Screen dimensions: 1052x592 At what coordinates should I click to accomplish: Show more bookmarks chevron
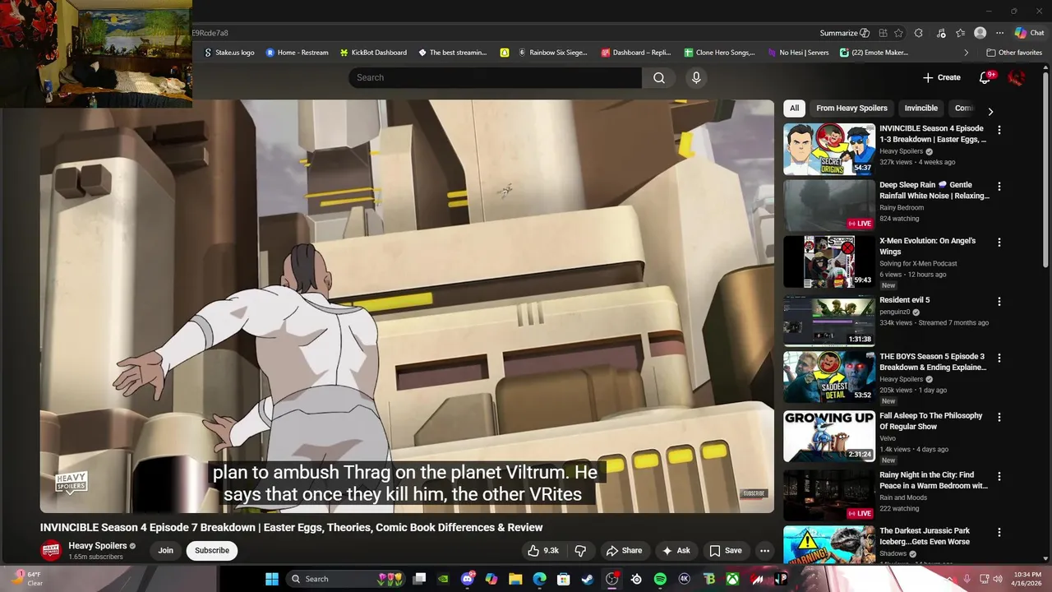tap(966, 53)
